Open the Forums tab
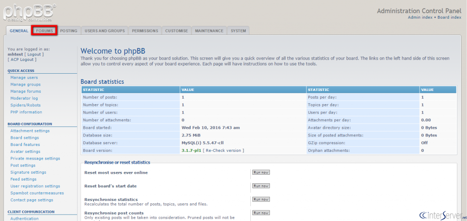The width and height of the screenshot is (467, 221). [x=44, y=30]
